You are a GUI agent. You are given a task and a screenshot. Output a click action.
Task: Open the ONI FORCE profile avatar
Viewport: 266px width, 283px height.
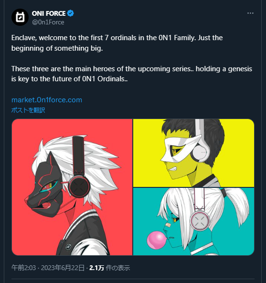coord(20,17)
